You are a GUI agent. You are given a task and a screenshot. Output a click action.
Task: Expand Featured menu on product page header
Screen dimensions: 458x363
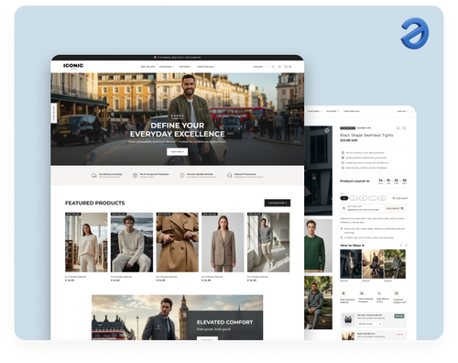point(333,111)
